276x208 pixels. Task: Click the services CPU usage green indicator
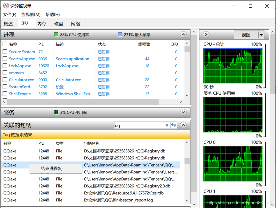56,112
